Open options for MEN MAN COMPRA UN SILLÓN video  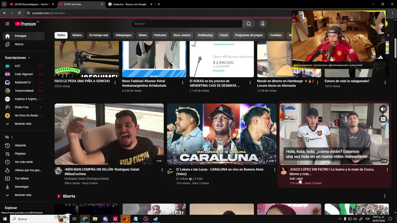(162, 170)
